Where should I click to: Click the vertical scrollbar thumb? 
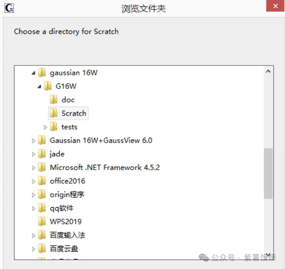coord(268,173)
